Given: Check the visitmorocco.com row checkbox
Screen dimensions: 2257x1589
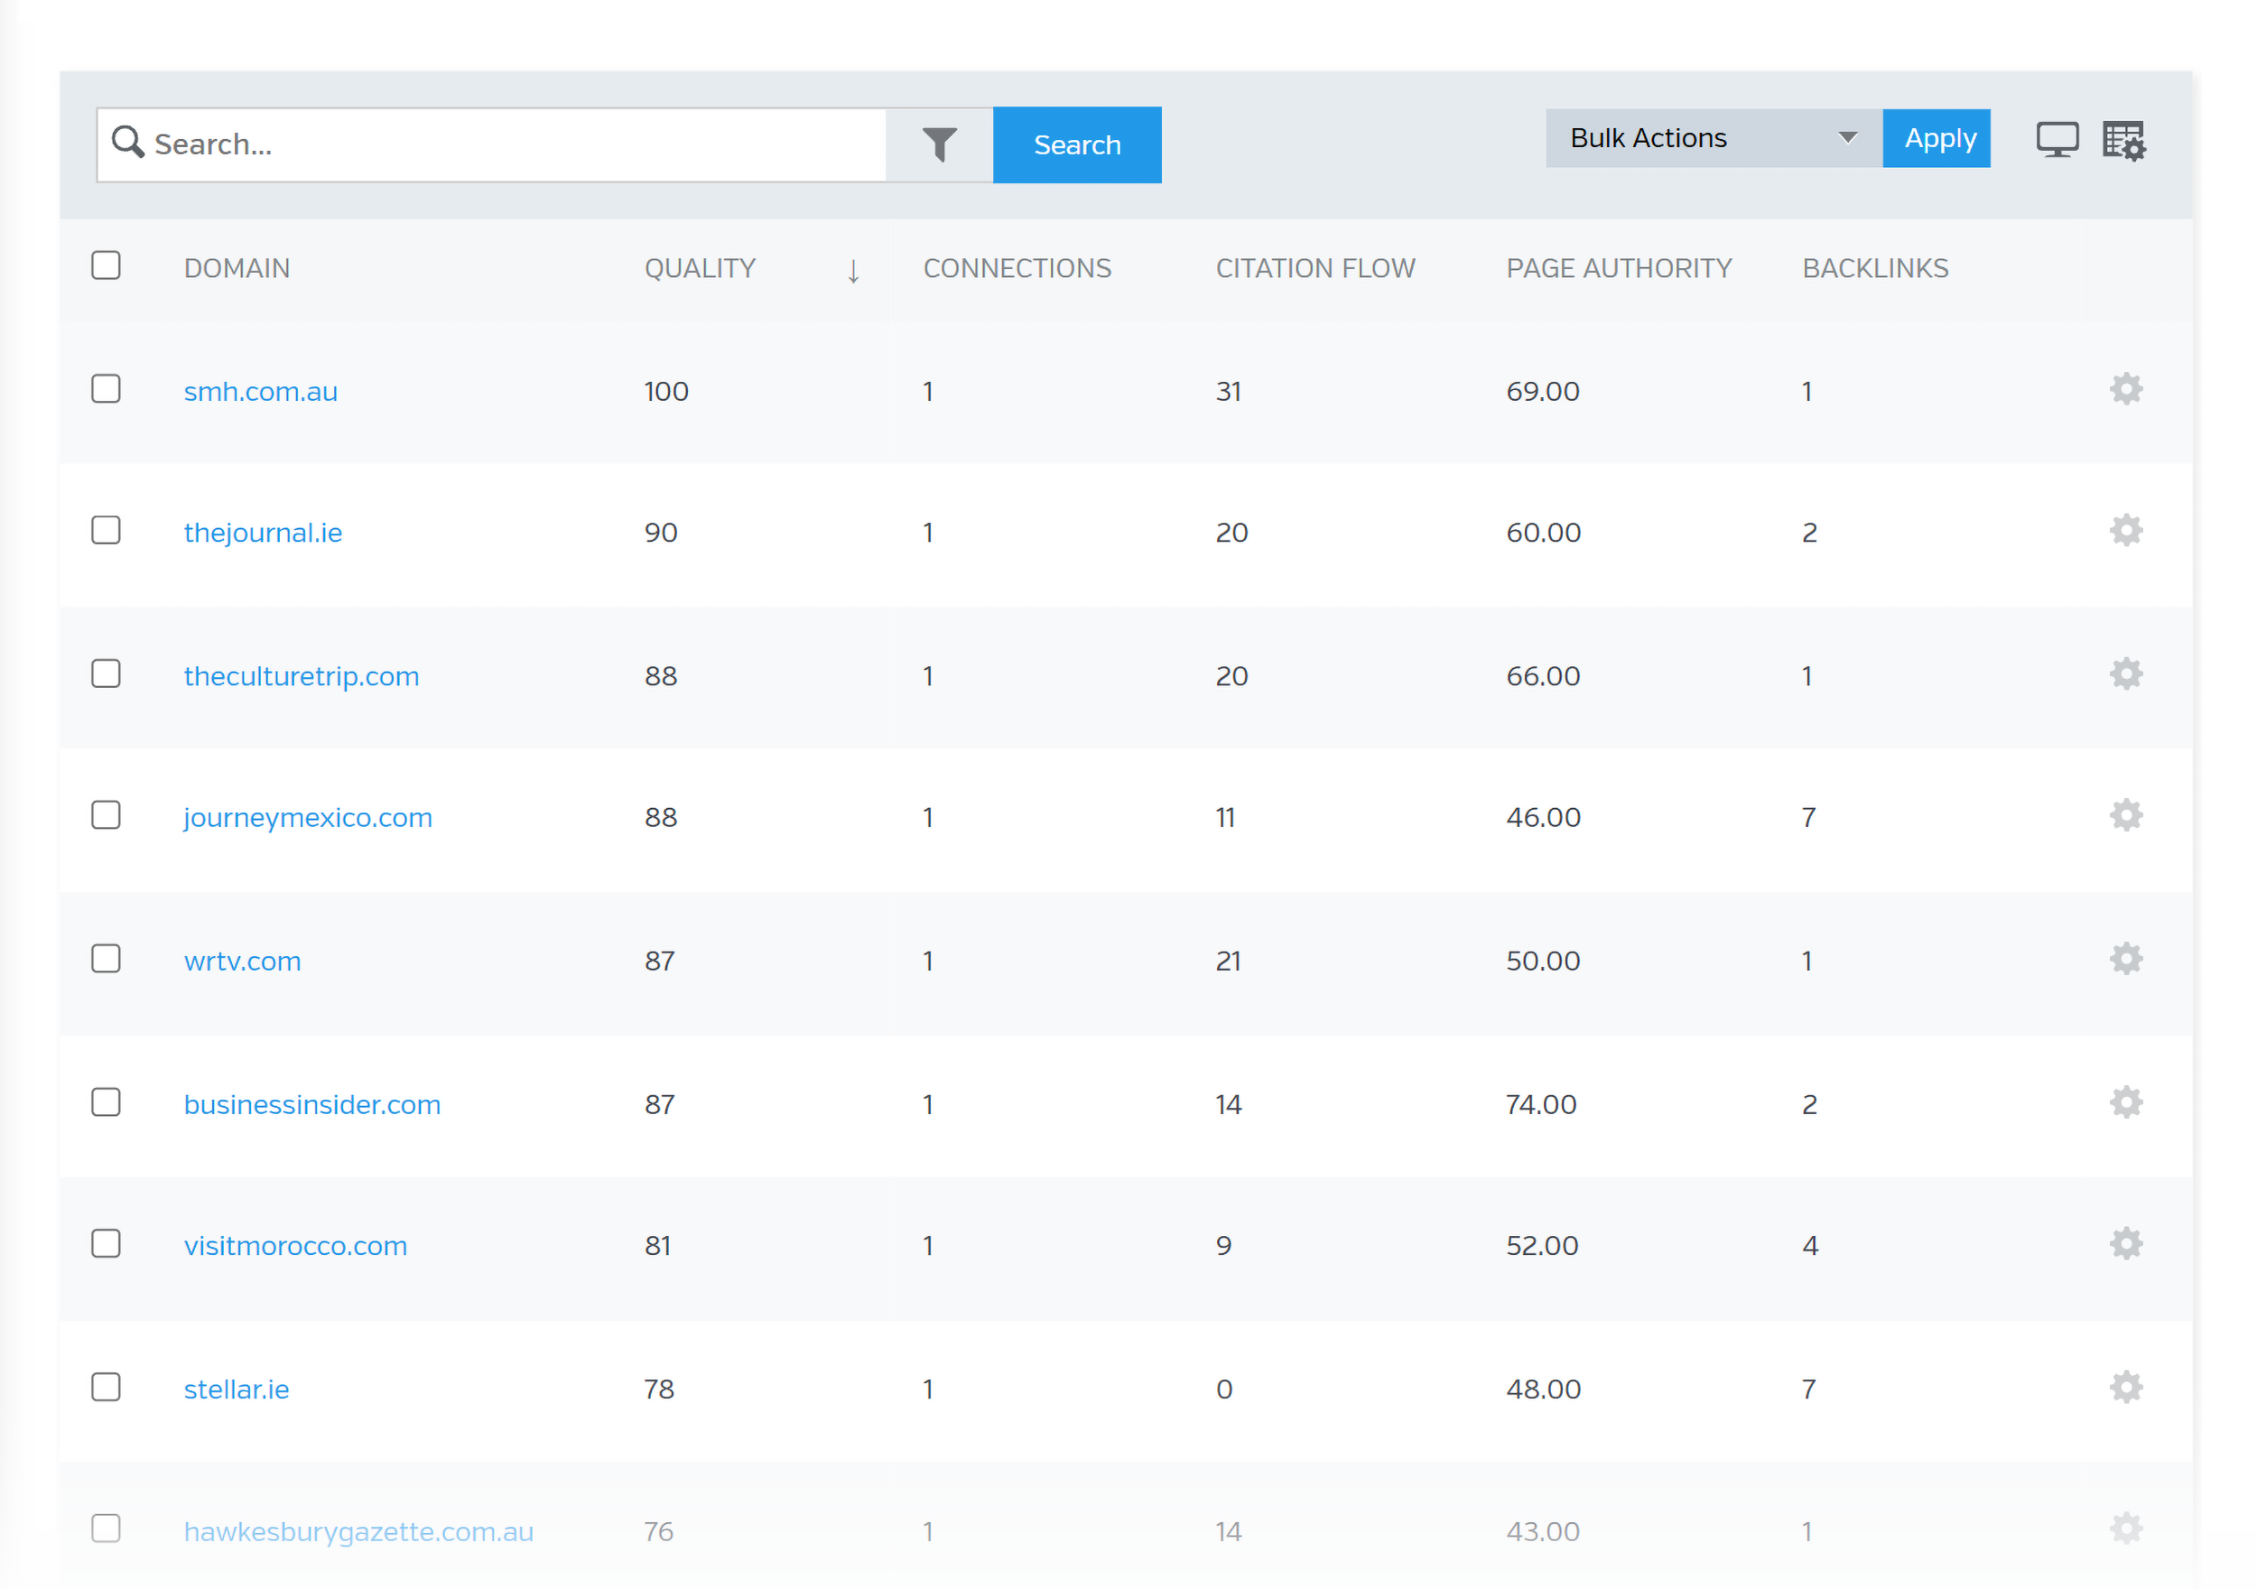Looking at the screenshot, I should coord(107,1245).
